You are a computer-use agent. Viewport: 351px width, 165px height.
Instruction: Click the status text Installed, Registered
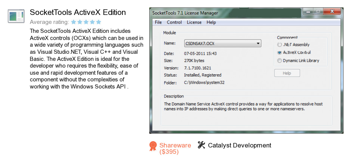(203, 75)
